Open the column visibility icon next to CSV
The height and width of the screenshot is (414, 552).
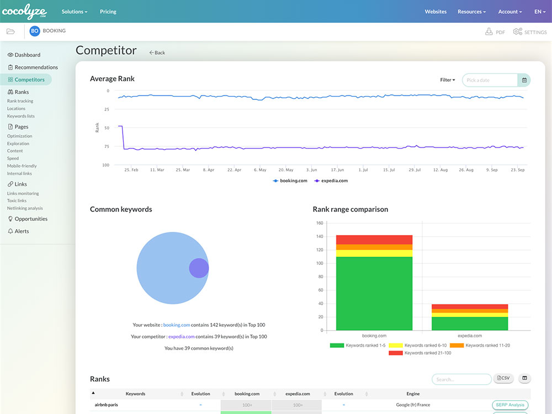pos(524,378)
